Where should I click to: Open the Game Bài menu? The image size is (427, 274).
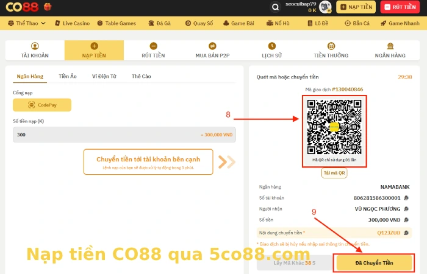pyautogui.click(x=239, y=23)
